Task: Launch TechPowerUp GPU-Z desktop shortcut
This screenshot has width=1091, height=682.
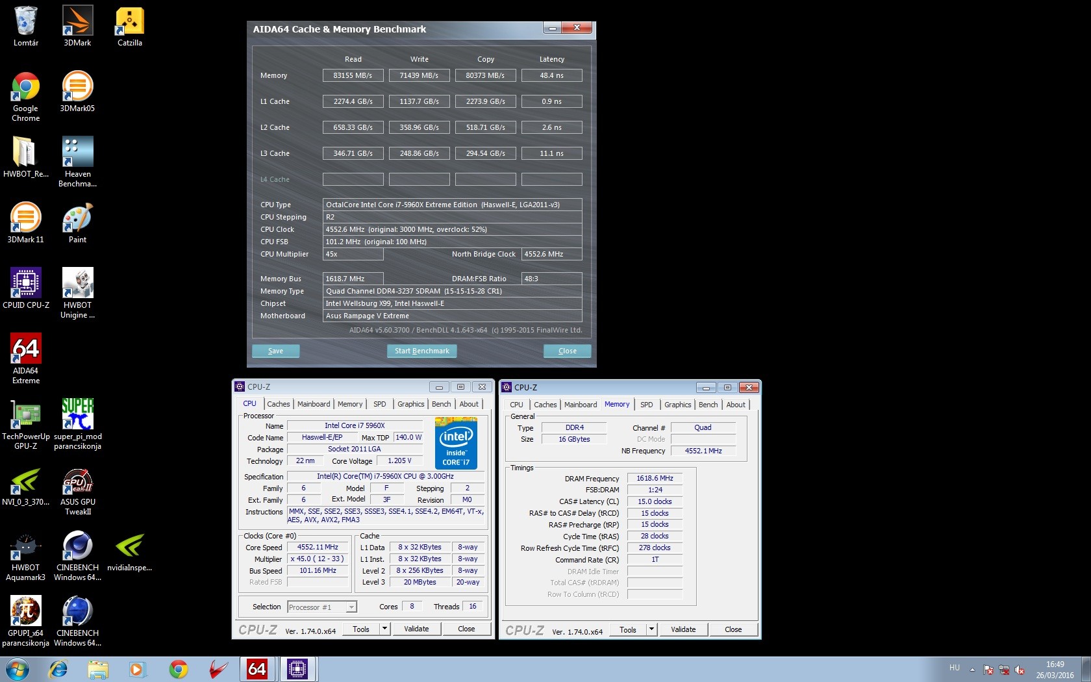Action: (x=26, y=424)
